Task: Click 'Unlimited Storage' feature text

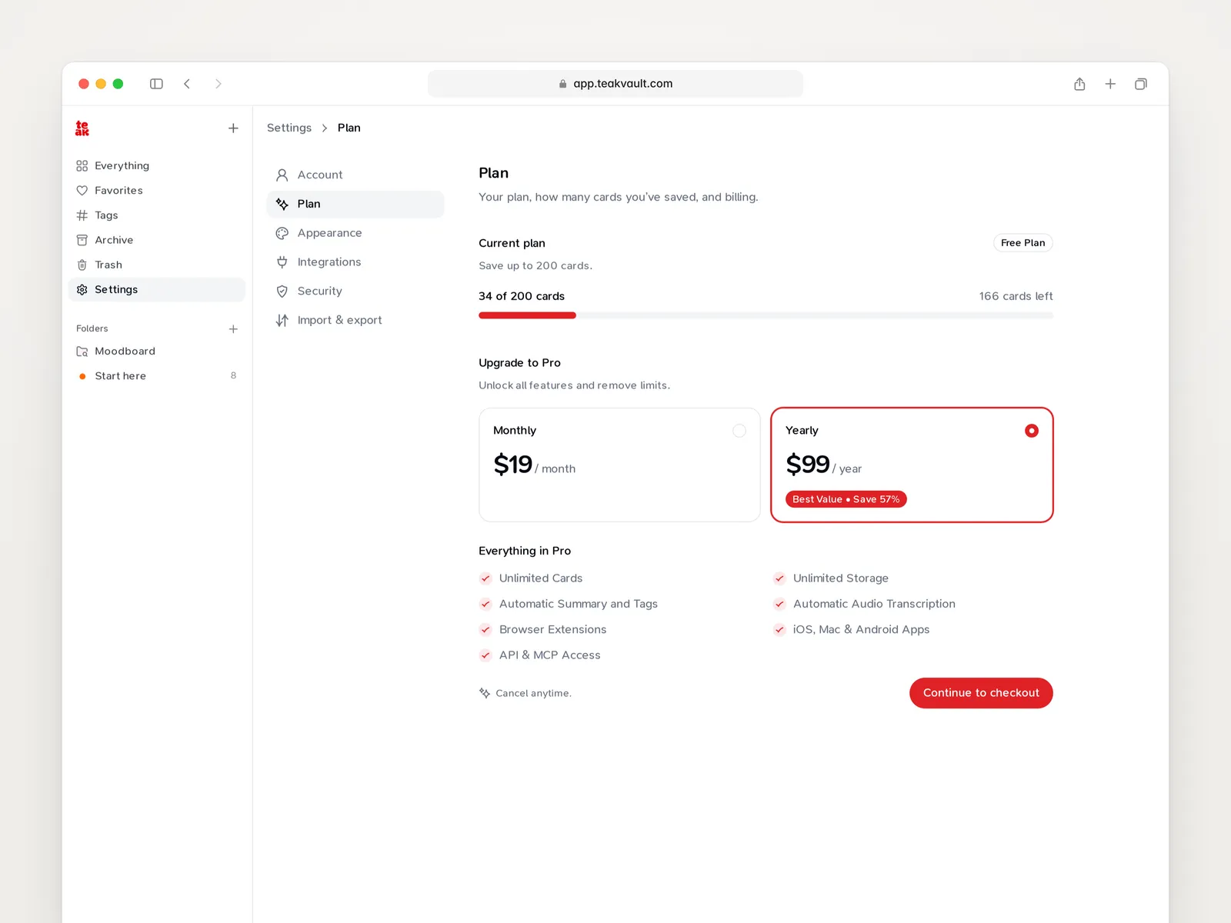Action: point(841,578)
